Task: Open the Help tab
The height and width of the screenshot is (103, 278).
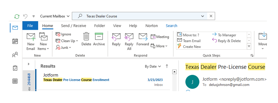Action: (133, 26)
